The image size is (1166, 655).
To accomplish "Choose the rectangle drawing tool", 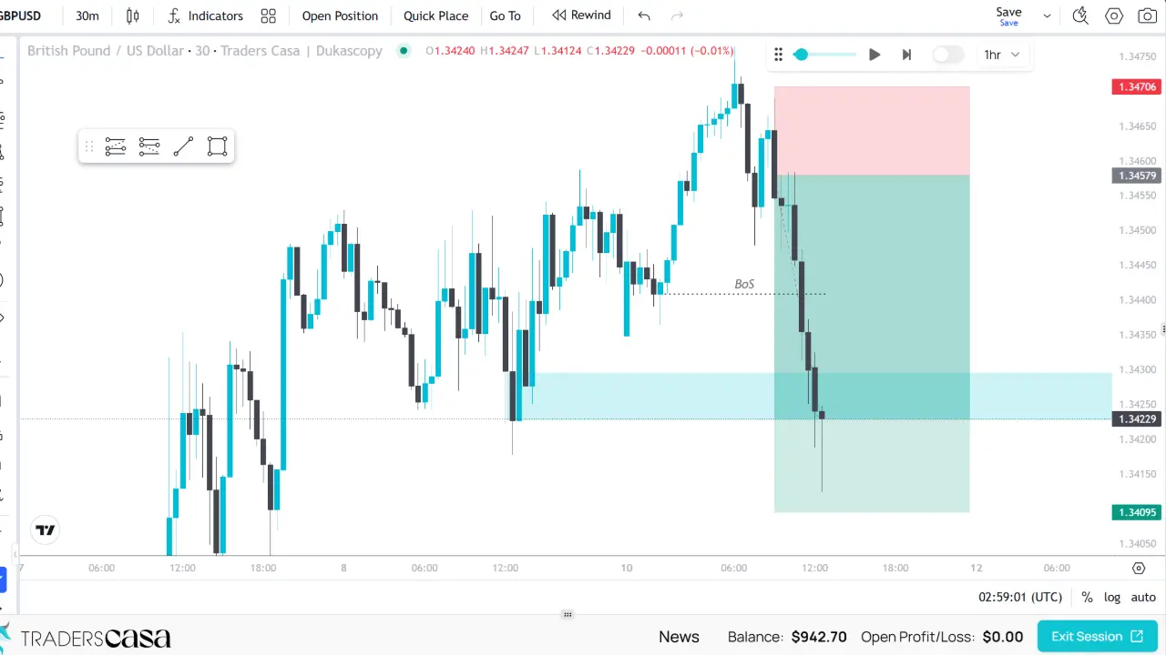I will click(x=217, y=146).
